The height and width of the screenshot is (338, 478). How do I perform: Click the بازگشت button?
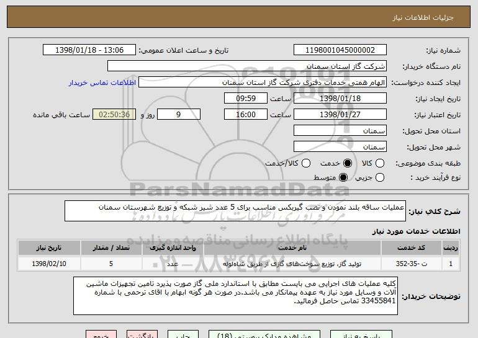pos(142,334)
